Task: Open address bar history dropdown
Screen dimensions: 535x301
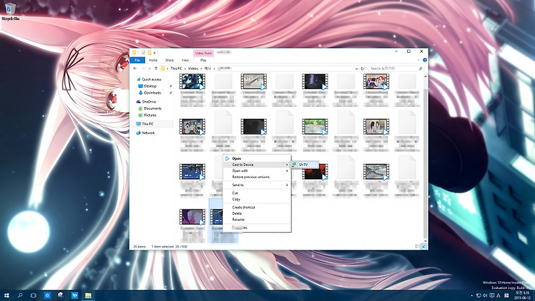Action: click(357, 68)
